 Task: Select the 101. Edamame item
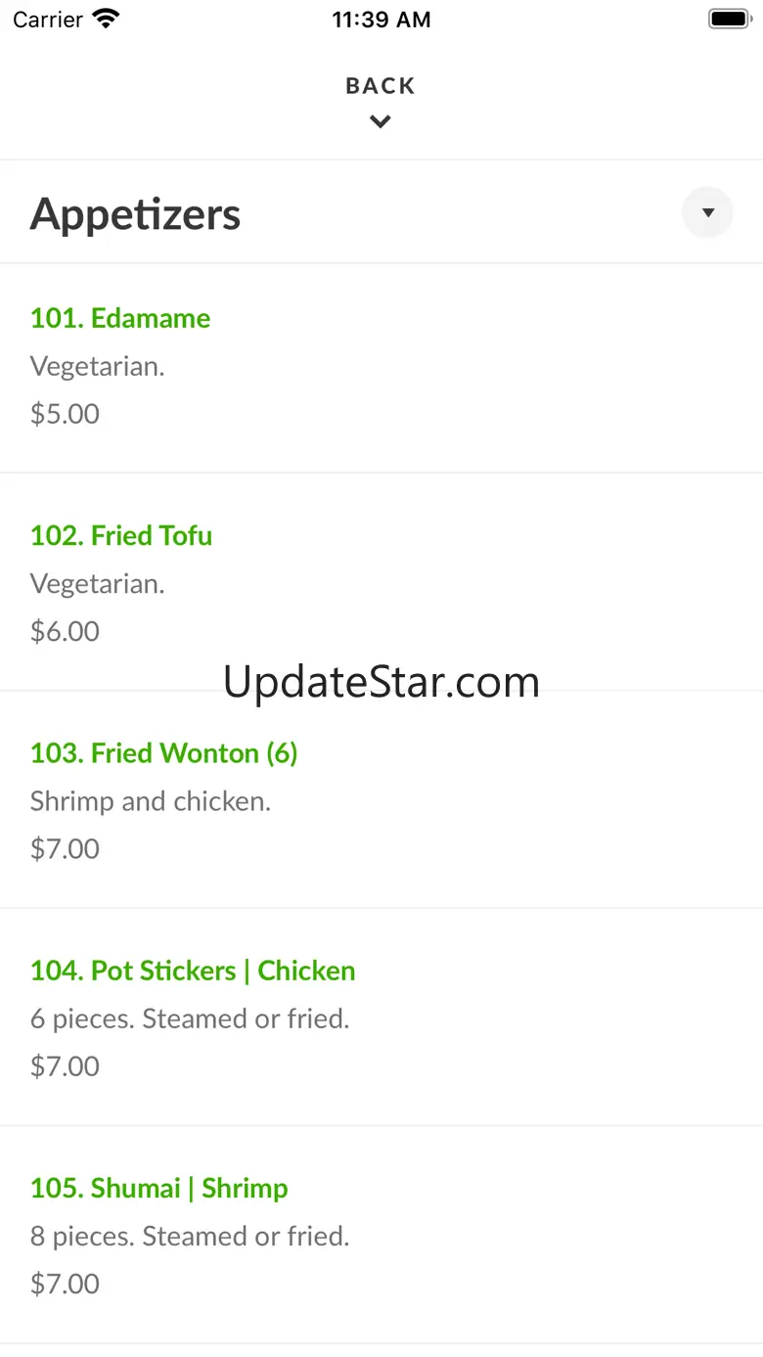pos(120,318)
